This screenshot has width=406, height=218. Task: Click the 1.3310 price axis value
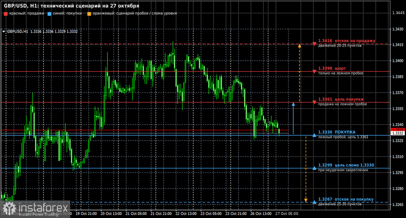pyautogui.click(x=398, y=156)
